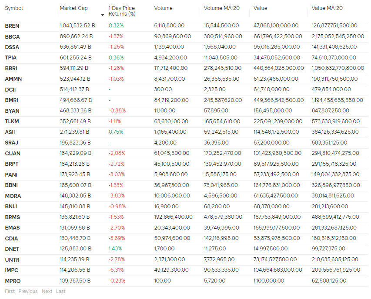
Task: Go to the First page link
Action: (10, 291)
